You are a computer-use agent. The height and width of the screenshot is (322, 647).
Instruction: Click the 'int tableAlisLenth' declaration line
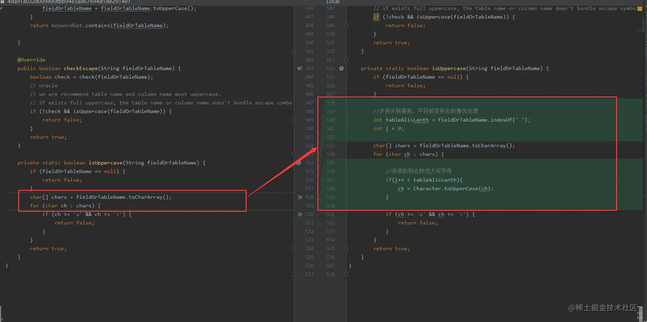coord(452,120)
